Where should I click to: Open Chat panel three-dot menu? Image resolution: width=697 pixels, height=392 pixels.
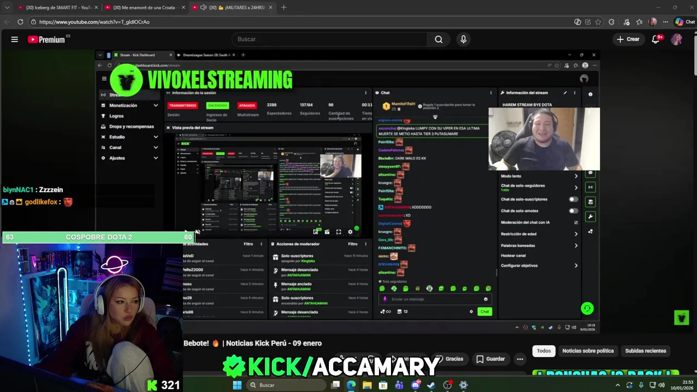[491, 93]
